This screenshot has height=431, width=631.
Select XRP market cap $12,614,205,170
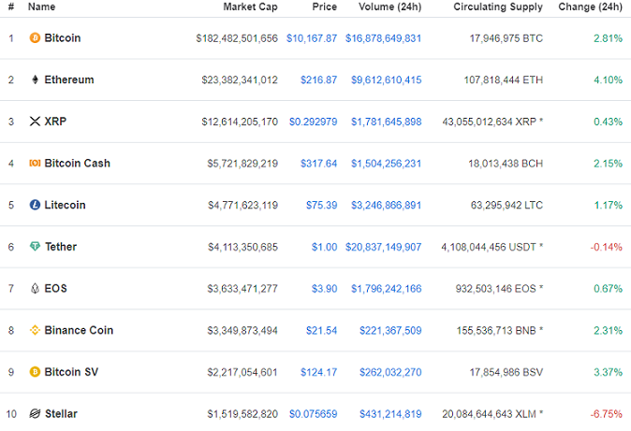[x=240, y=122]
